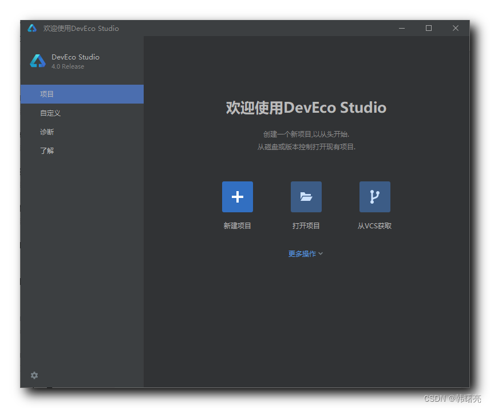Viewport: 490px width, 408px height.
Task: Click the DevEco Studio logo in sidebar
Action: point(38,61)
